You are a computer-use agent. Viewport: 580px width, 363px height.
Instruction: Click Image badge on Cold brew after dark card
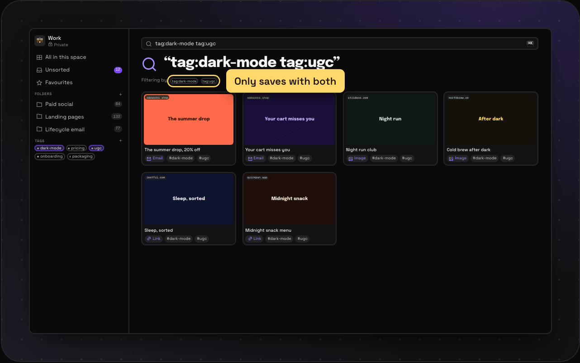point(457,158)
